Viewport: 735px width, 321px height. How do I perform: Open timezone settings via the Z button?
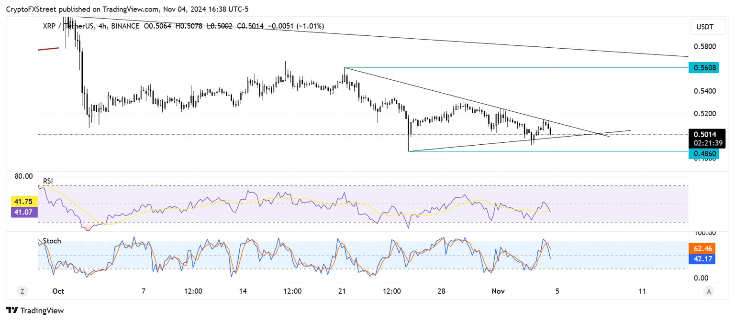[x=22, y=290]
